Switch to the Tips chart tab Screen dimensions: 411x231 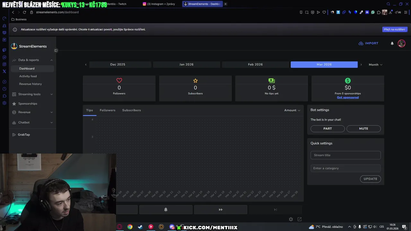(x=90, y=110)
